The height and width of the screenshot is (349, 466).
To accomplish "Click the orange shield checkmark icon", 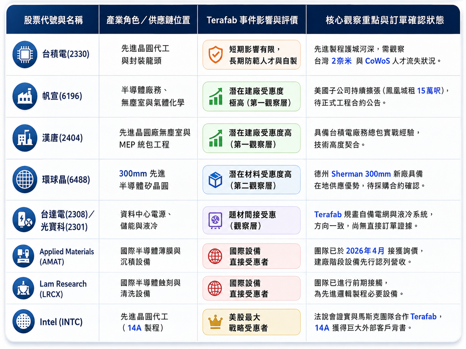I will 215,54.
